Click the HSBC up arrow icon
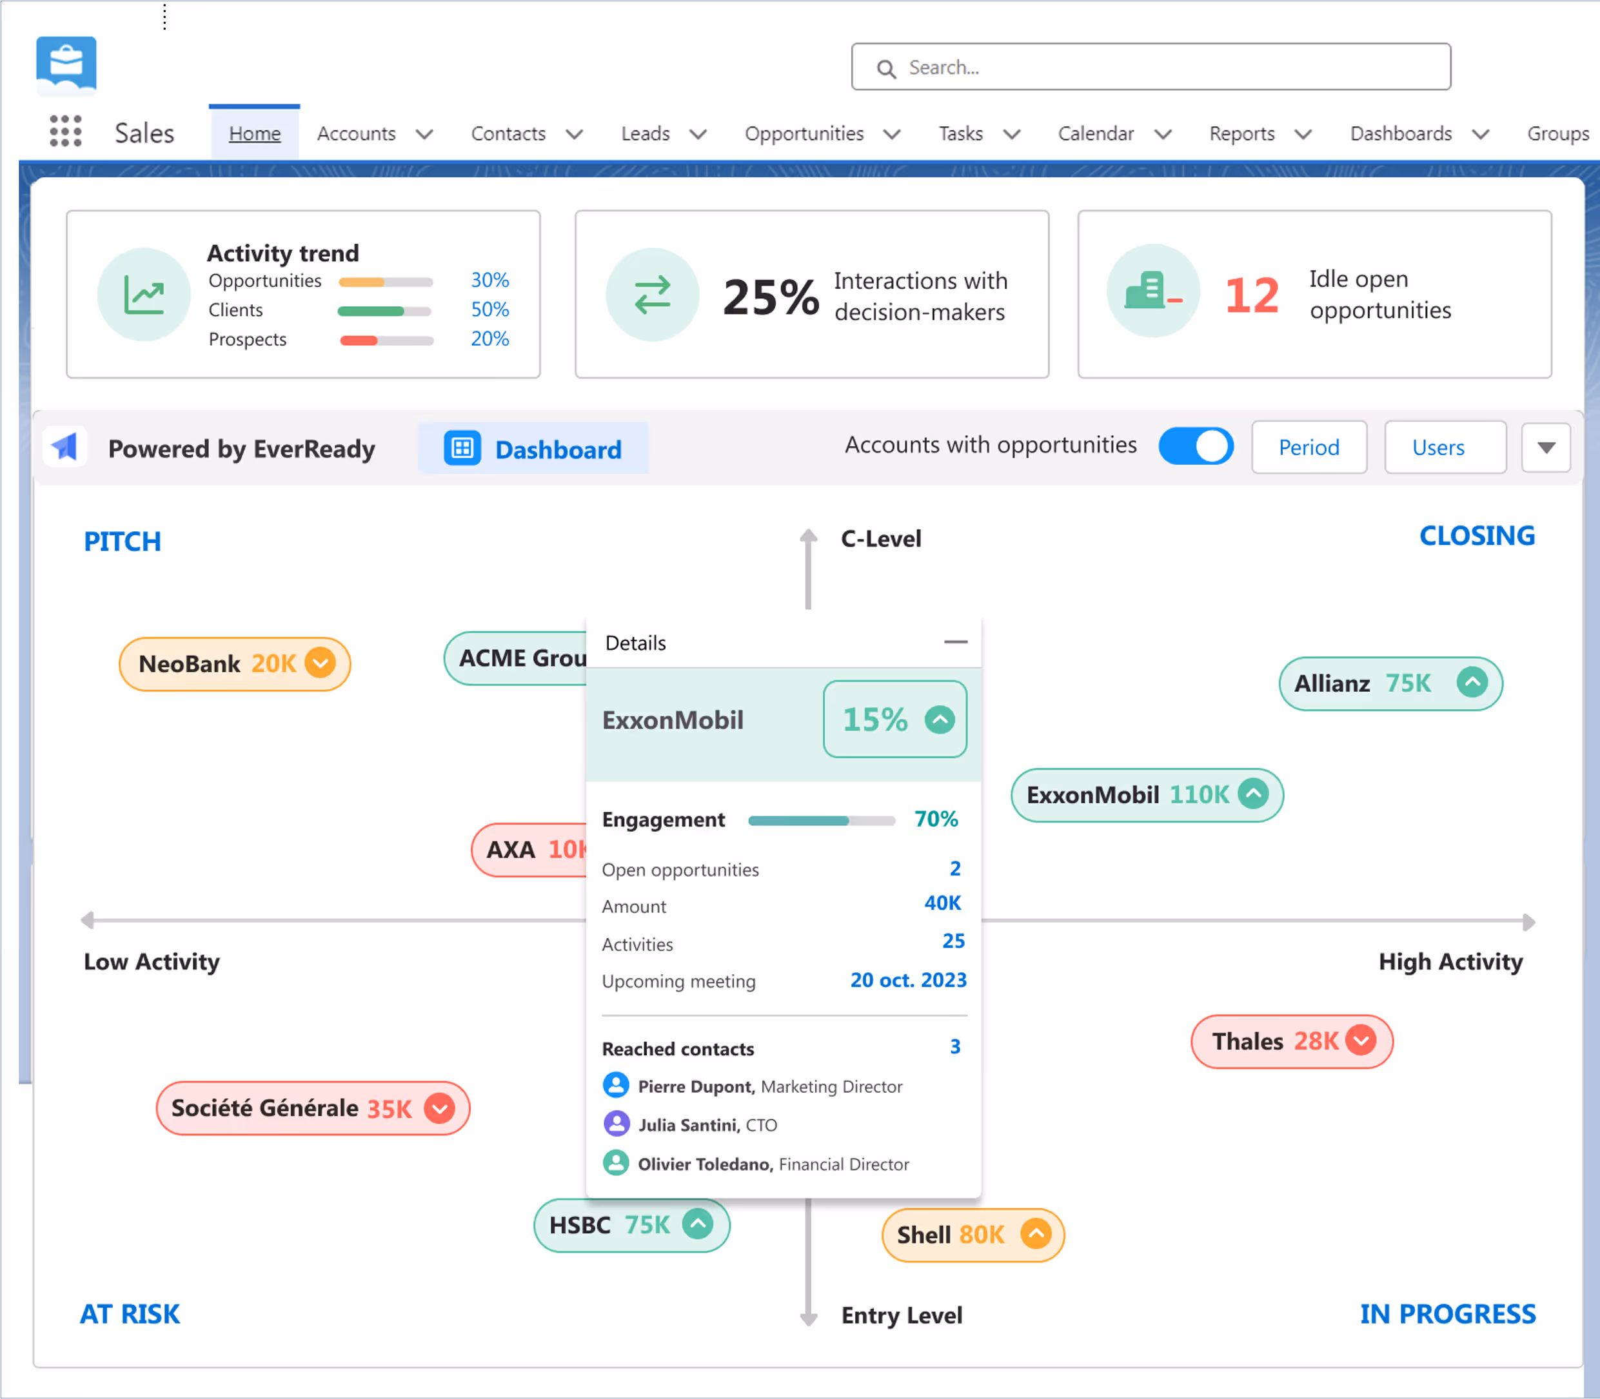The width and height of the screenshot is (1600, 1399). tap(697, 1224)
